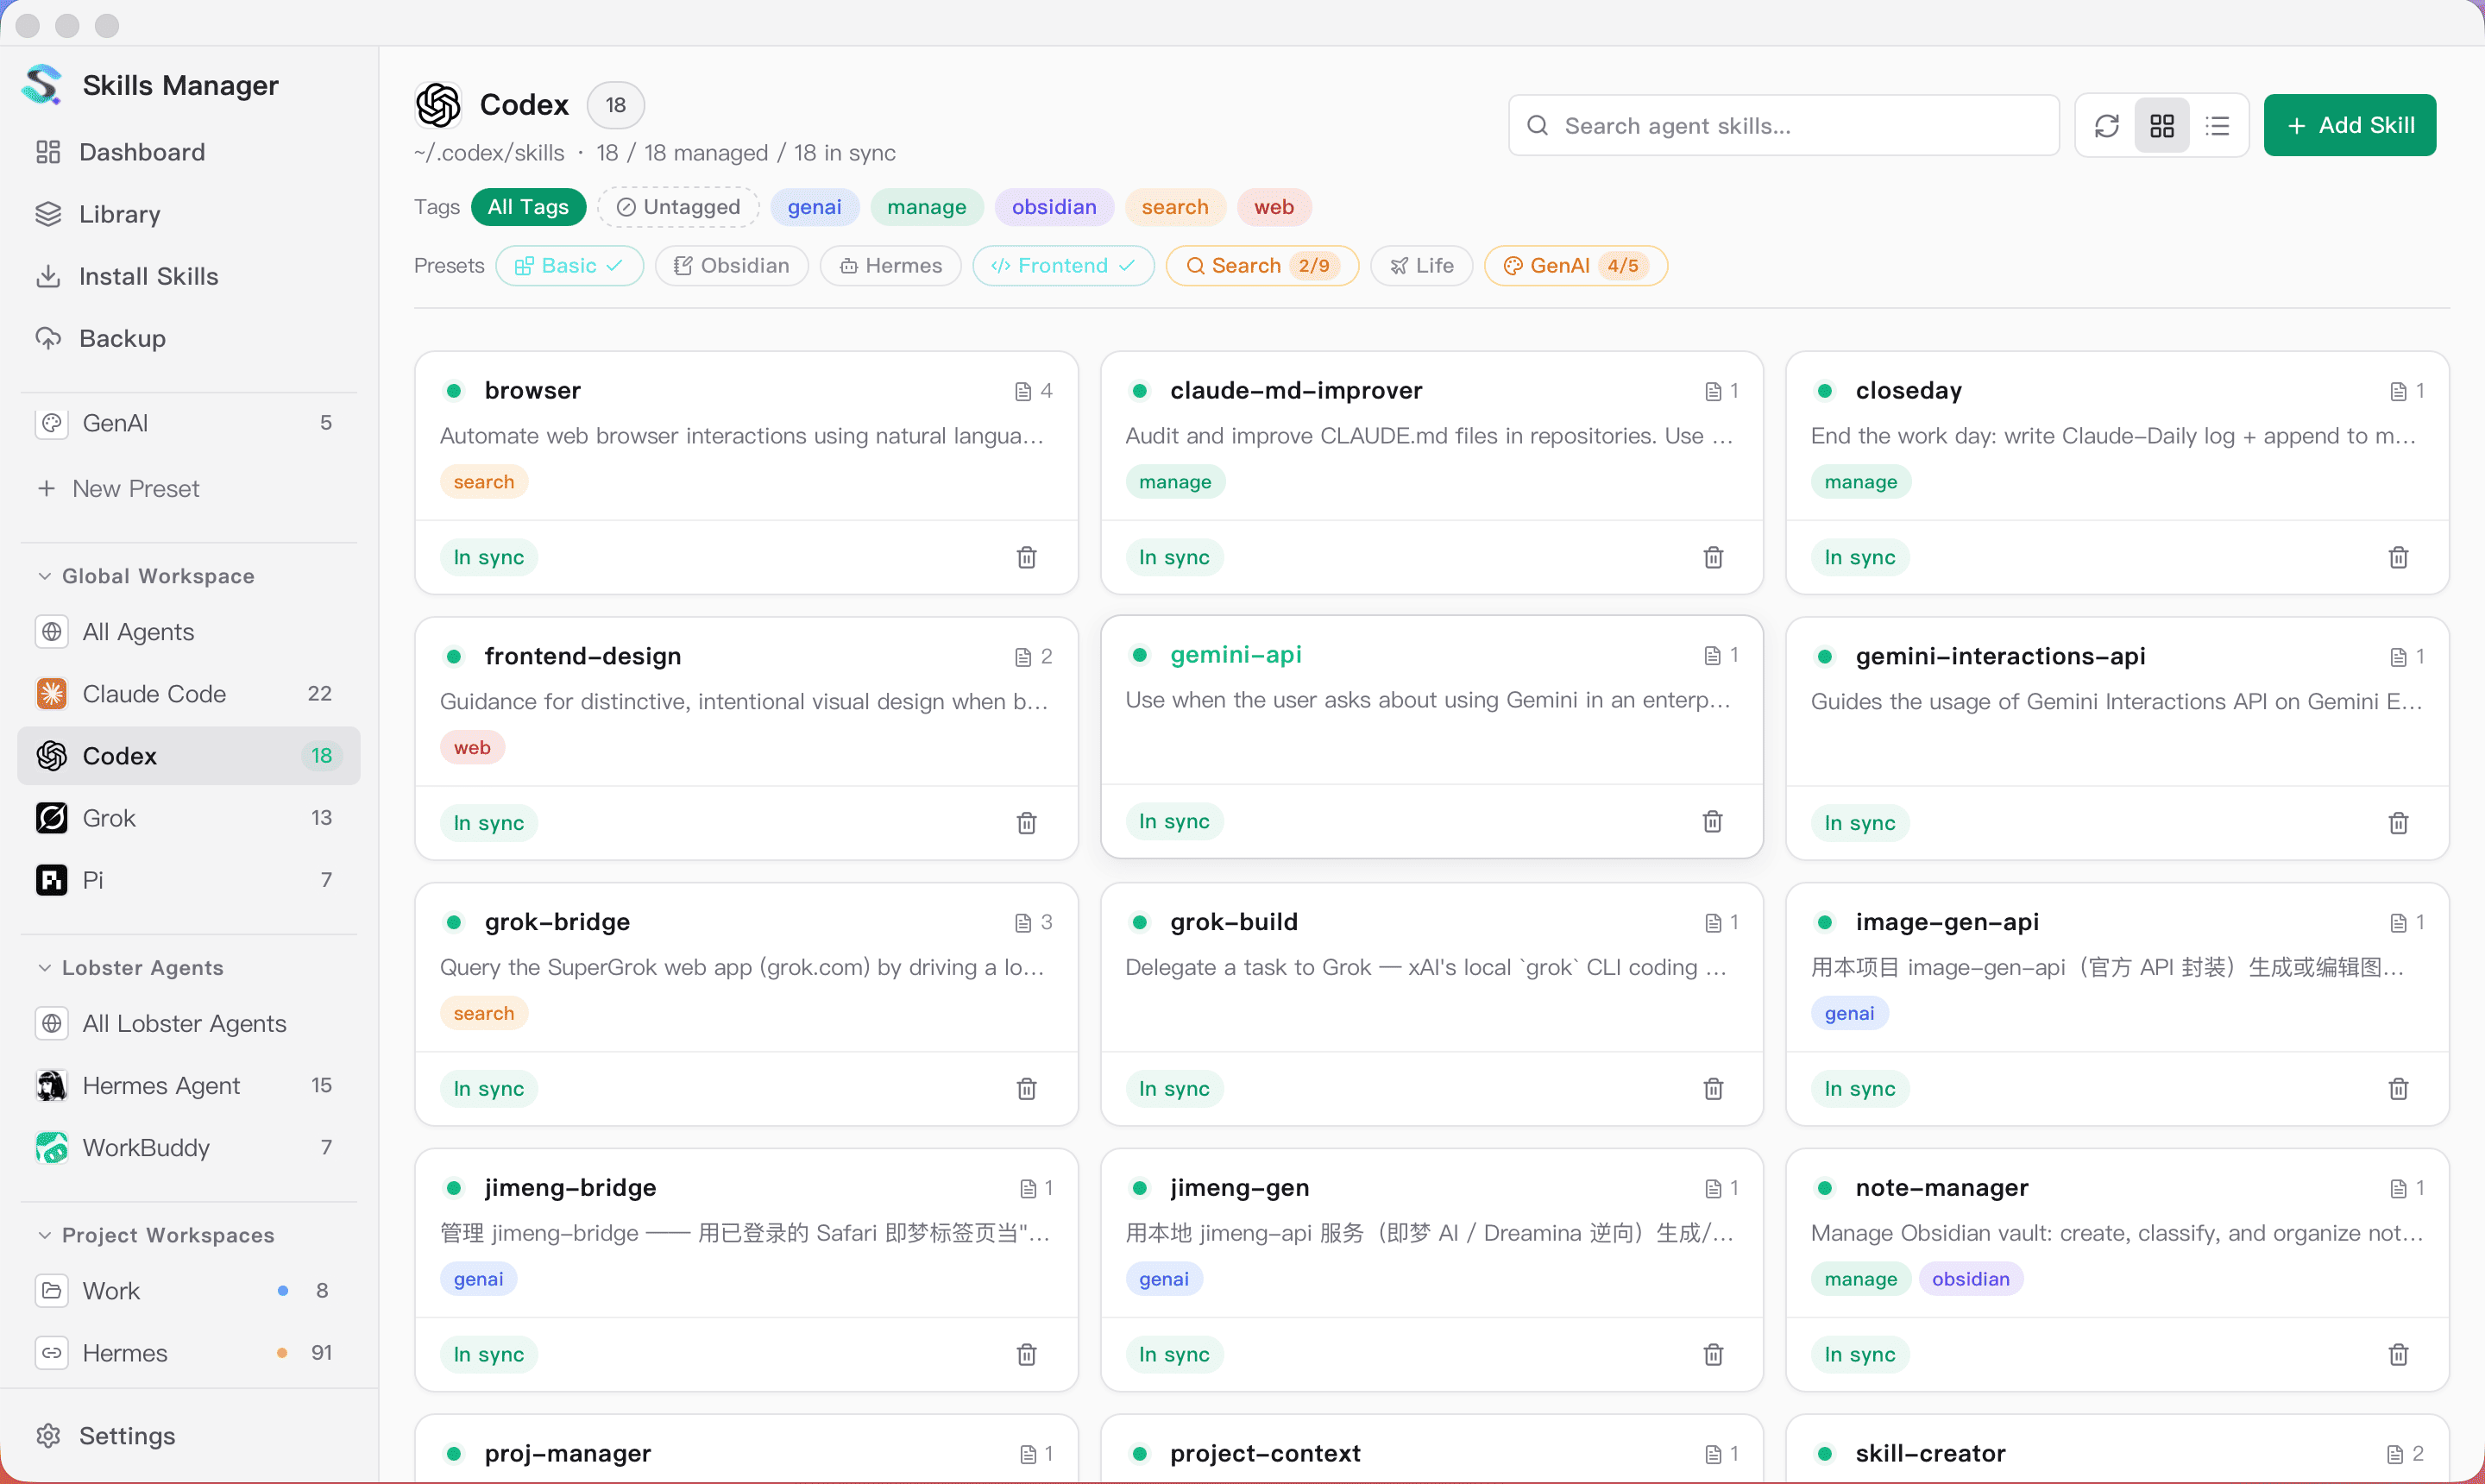The image size is (2485, 1484).
Task: Delete the claude-md-improver skill via trash icon
Action: click(1713, 557)
